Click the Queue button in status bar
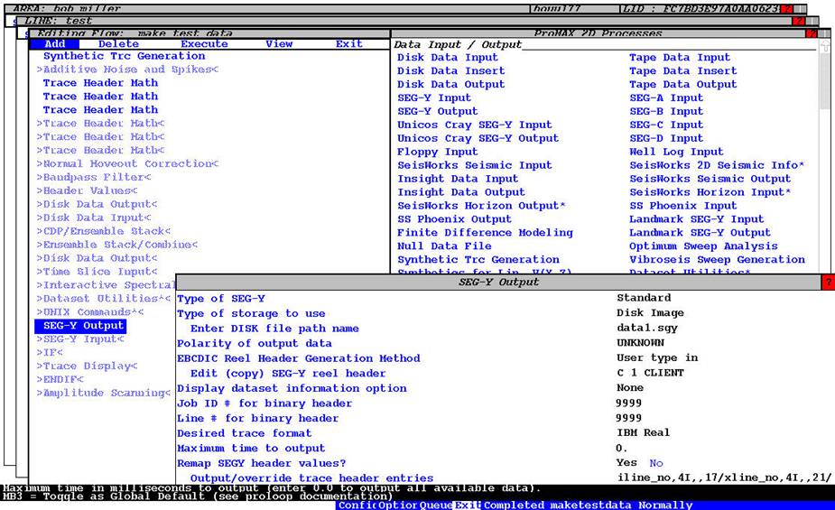 (x=435, y=505)
